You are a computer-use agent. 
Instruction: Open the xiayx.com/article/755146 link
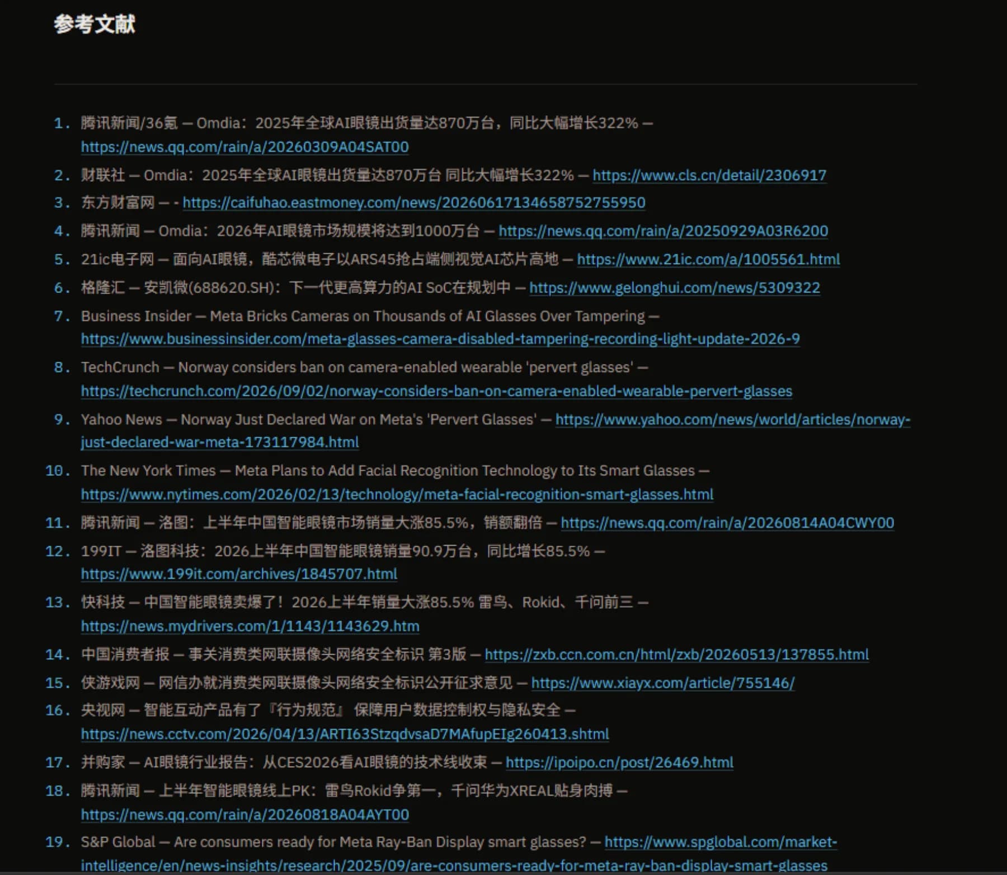663,683
